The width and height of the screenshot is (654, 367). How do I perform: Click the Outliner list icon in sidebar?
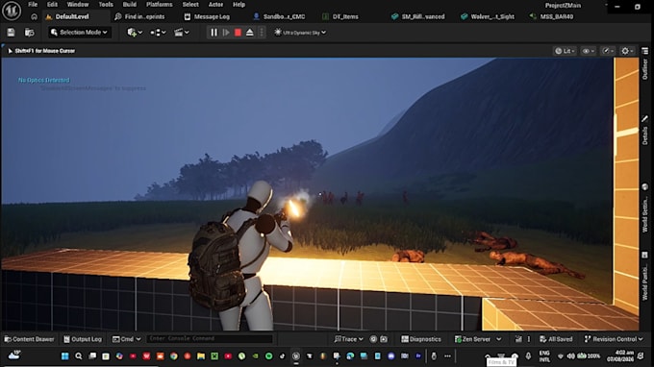(x=644, y=51)
